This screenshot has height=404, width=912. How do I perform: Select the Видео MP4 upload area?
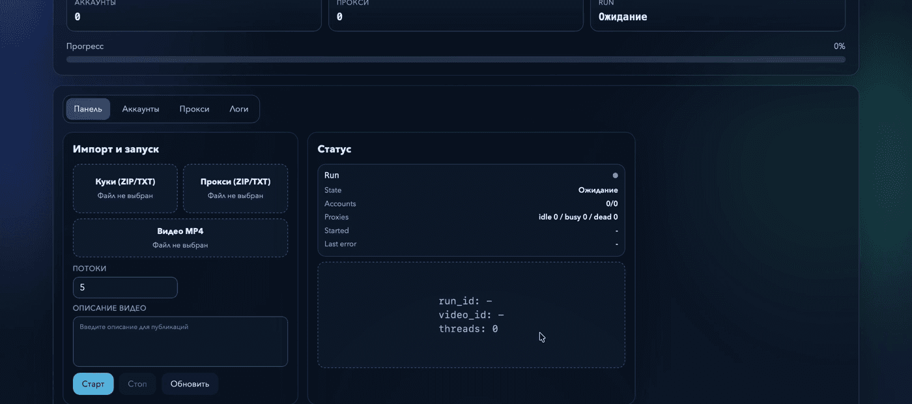click(180, 238)
